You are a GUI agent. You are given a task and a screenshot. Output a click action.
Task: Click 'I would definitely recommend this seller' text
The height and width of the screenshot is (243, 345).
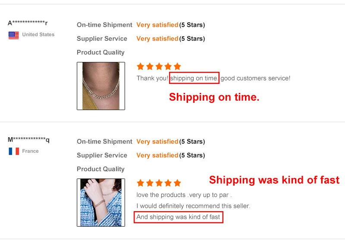coord(193,206)
